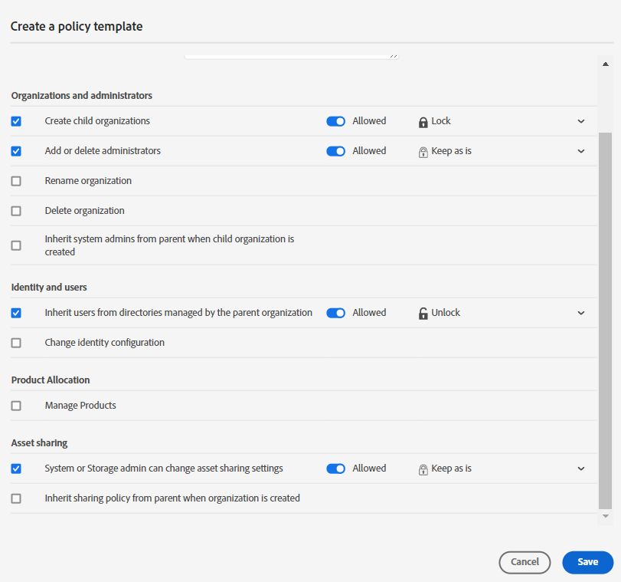The image size is (621, 582).
Task: Check the Manage Products checkbox
Action: (15, 405)
